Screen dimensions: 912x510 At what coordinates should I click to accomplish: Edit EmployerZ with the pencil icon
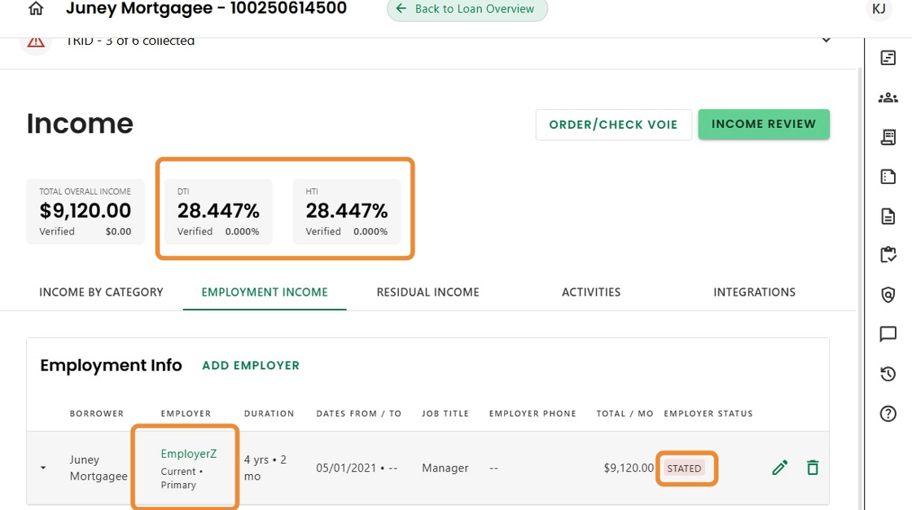[x=779, y=468]
